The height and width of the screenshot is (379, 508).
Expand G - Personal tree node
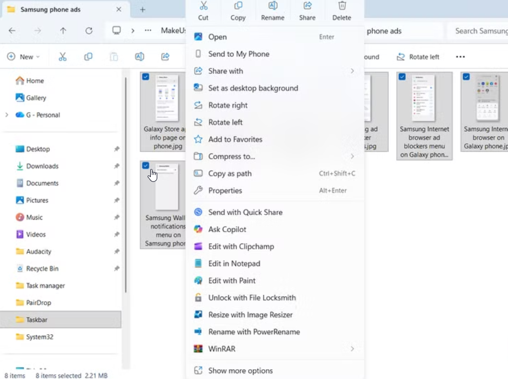[x=6, y=115]
